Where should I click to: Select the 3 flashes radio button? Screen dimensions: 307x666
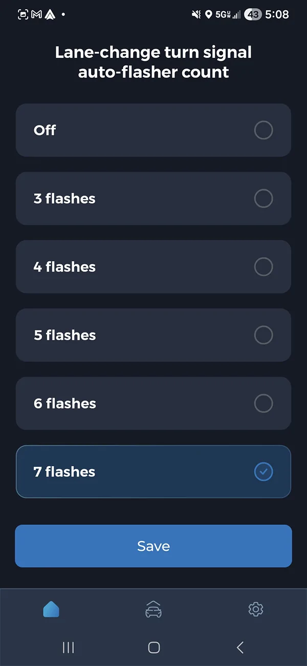[x=264, y=198]
